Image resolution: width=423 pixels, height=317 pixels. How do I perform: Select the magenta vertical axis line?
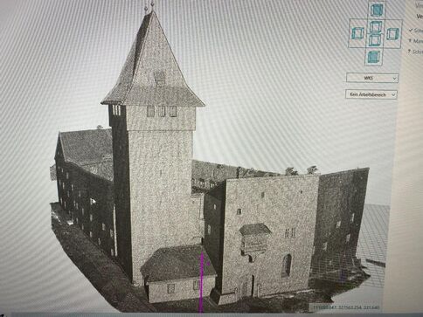coord(201,282)
